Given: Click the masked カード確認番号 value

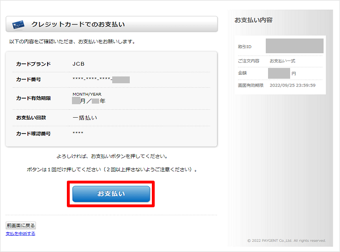Looking at the screenshot, I should (x=78, y=134).
